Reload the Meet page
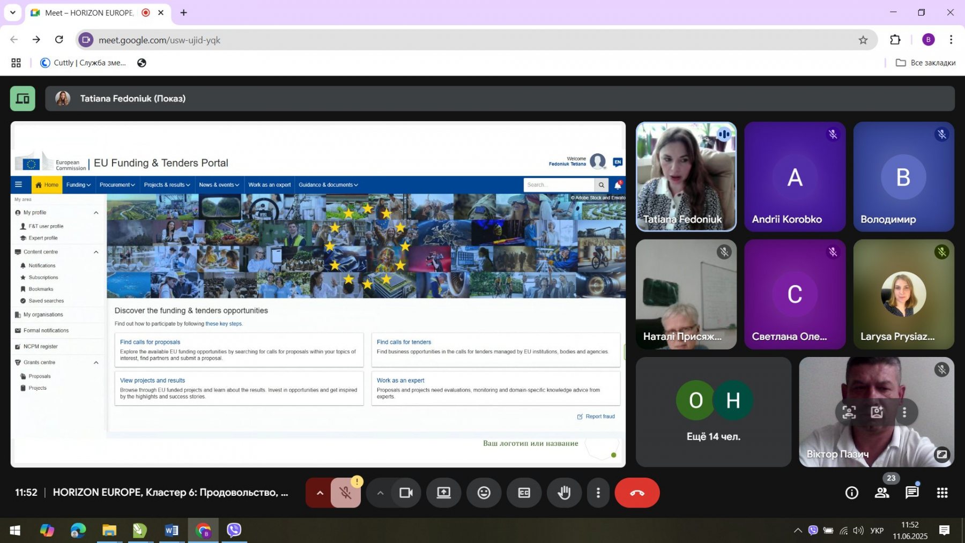The image size is (965, 543). pyautogui.click(x=59, y=40)
